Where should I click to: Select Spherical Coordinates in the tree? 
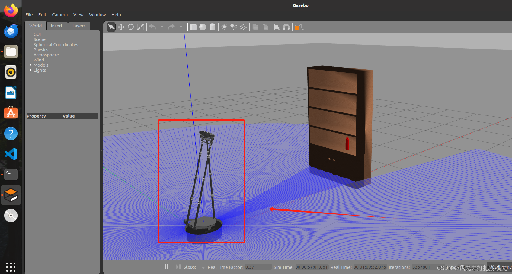pos(56,45)
